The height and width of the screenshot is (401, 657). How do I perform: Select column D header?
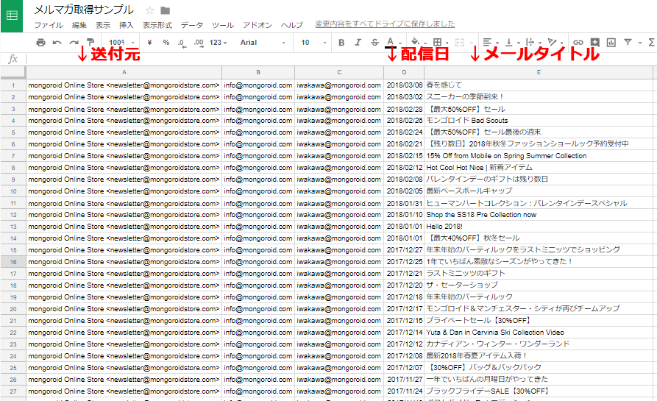pos(404,72)
